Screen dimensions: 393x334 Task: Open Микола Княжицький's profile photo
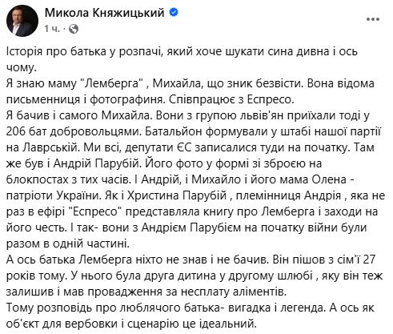[x=22, y=21]
